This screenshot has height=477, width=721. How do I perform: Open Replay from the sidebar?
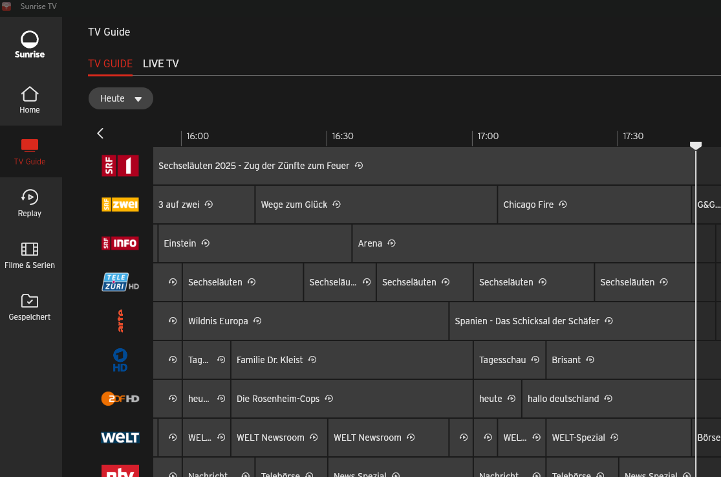click(x=30, y=203)
